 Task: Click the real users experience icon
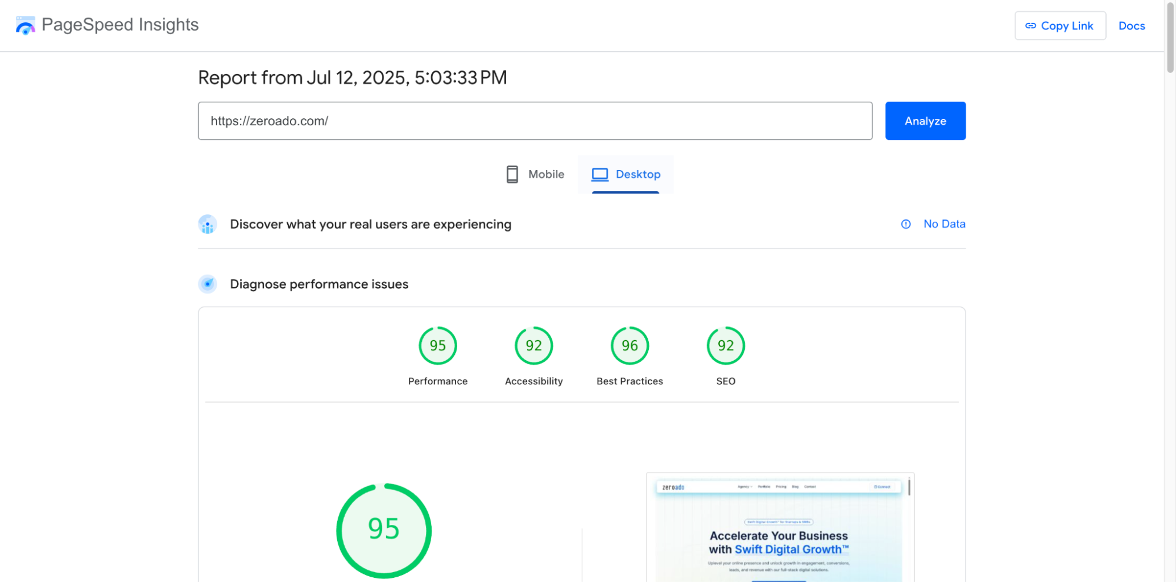(x=208, y=224)
